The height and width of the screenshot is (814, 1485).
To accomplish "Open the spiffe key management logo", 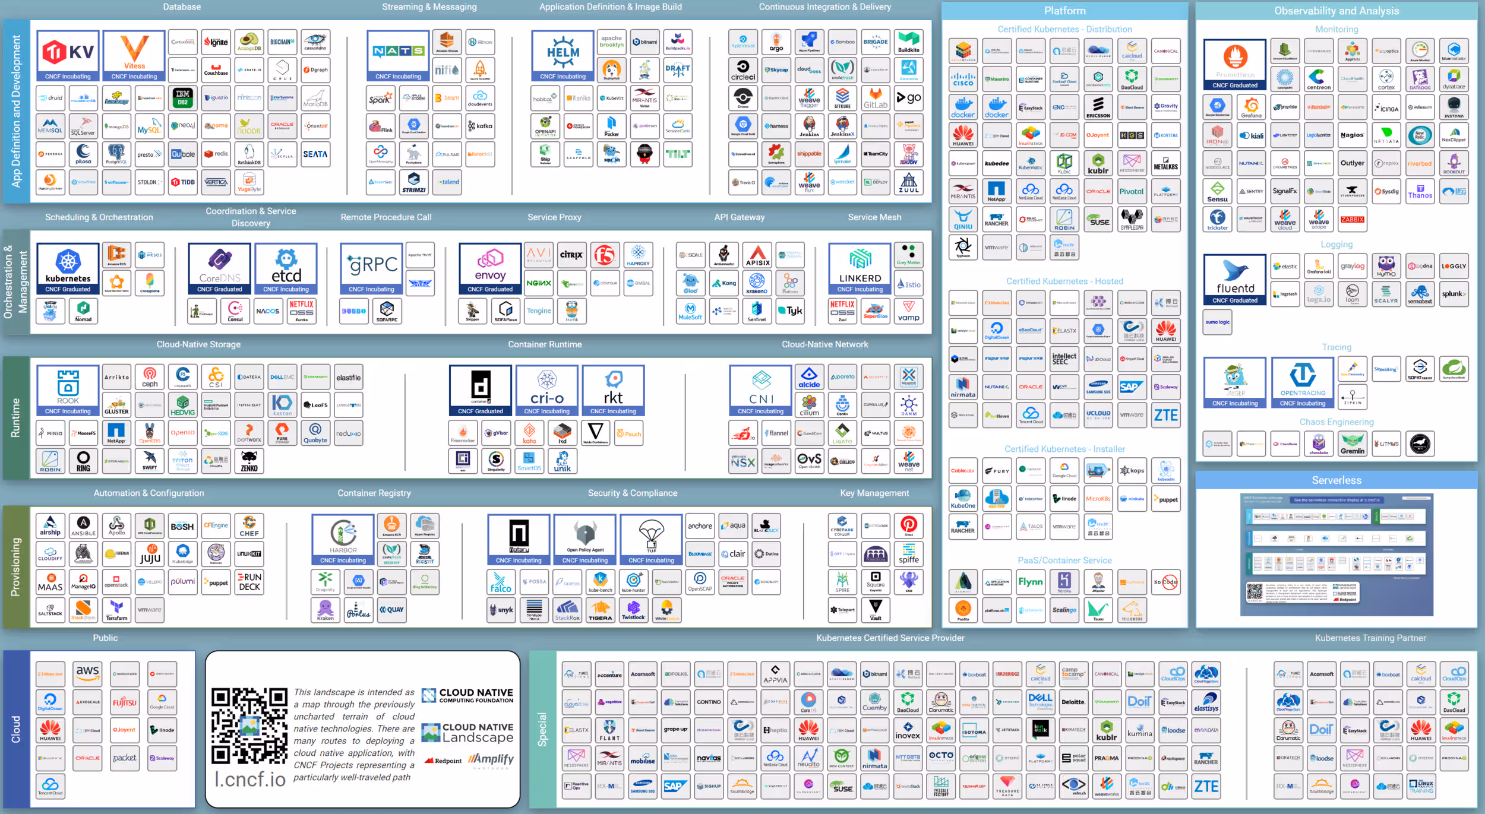I will pos(909,554).
